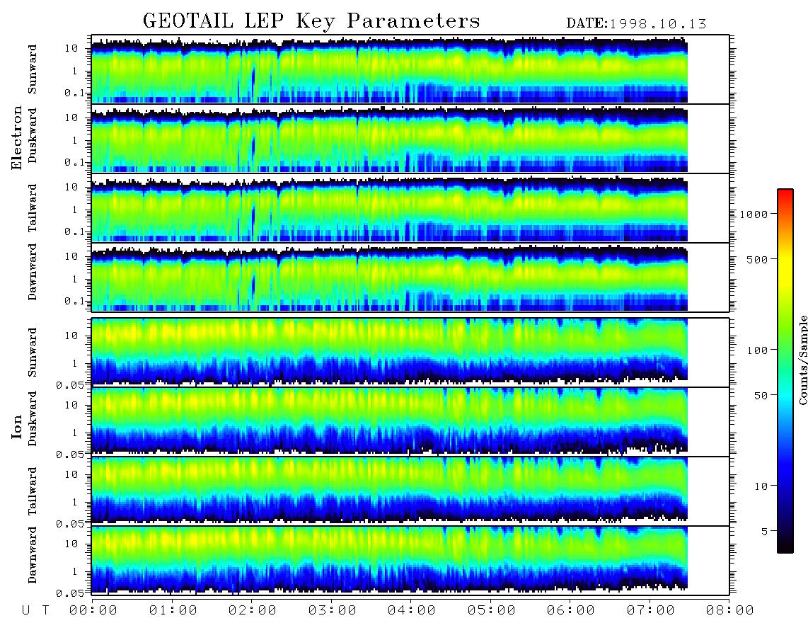Select the Ion "Duskward" axis label
The image size is (808, 623).
tap(33, 418)
